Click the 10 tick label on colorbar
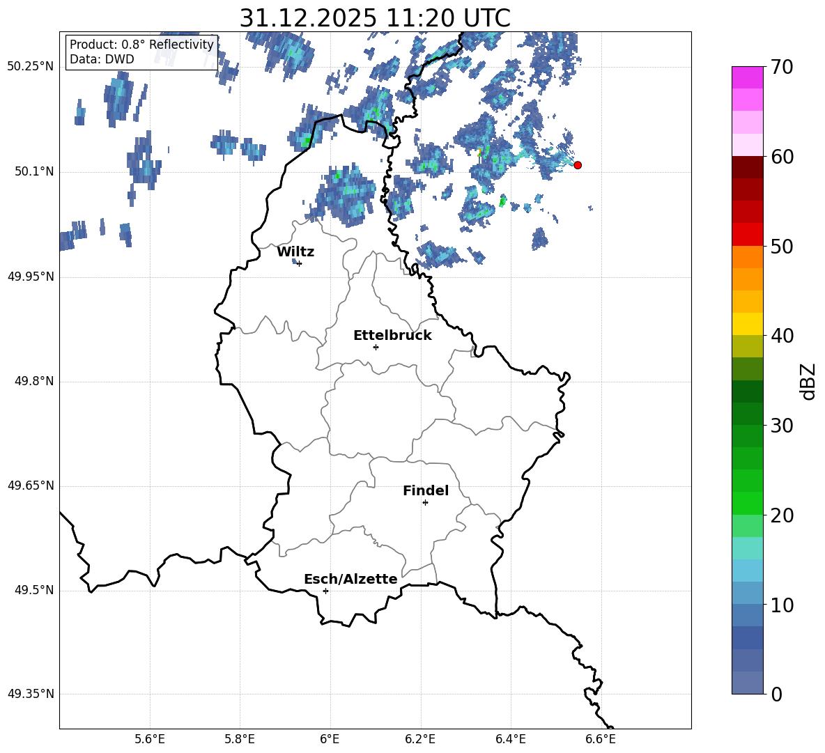 pyautogui.click(x=782, y=605)
